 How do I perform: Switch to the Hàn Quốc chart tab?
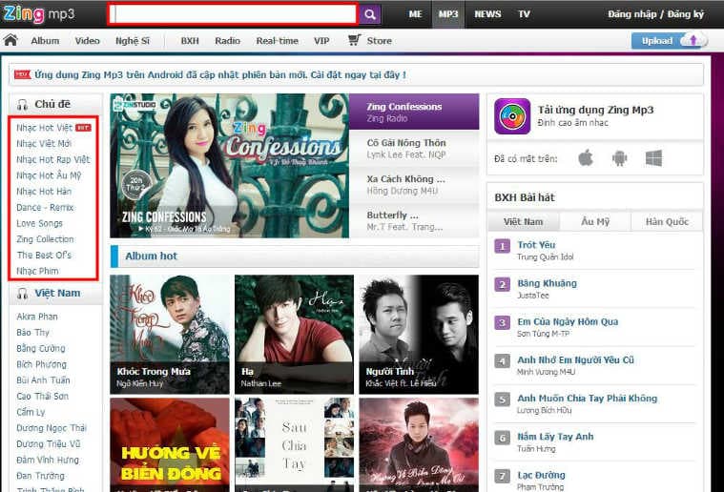coord(667,221)
